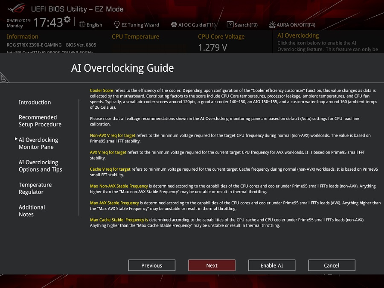Click the ROG logo icon

click(x=16, y=8)
